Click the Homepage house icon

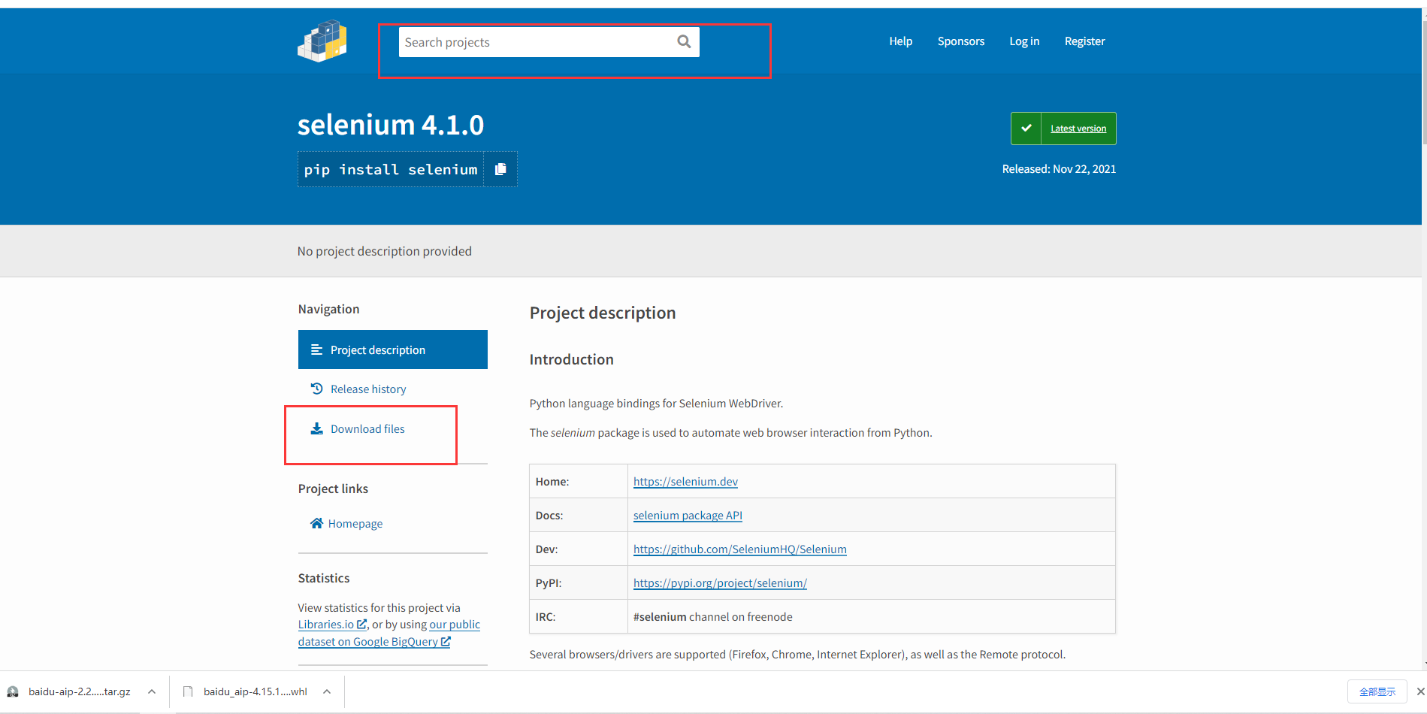click(x=317, y=523)
